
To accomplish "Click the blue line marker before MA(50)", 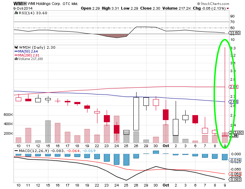I will [16, 51].
